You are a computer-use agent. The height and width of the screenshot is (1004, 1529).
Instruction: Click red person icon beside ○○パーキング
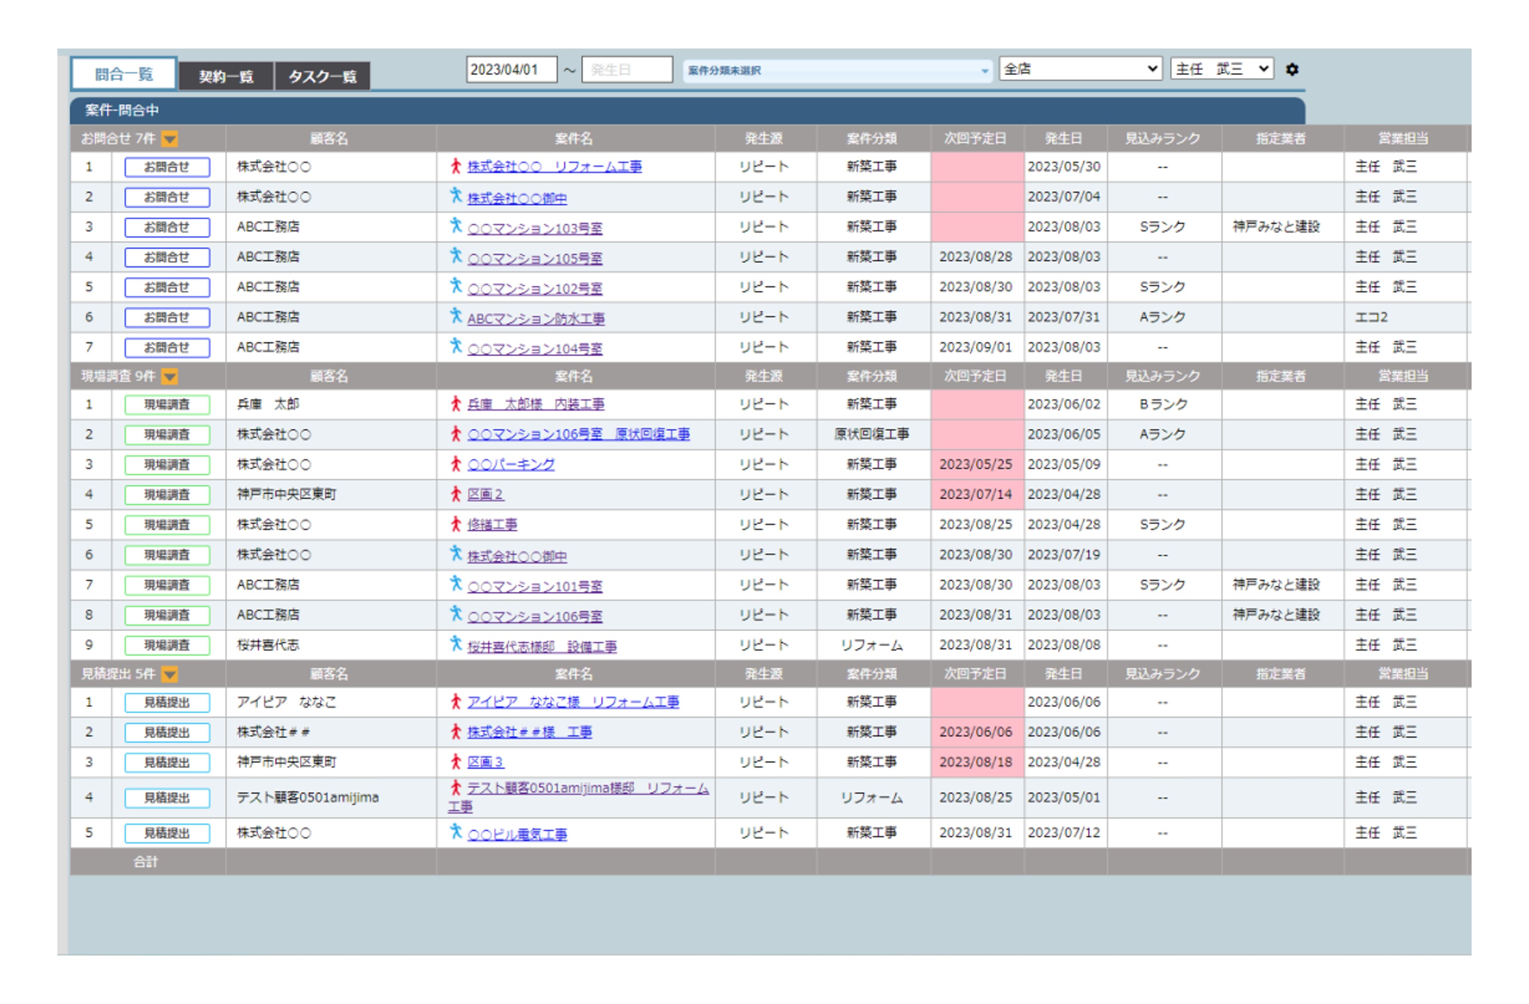click(456, 464)
